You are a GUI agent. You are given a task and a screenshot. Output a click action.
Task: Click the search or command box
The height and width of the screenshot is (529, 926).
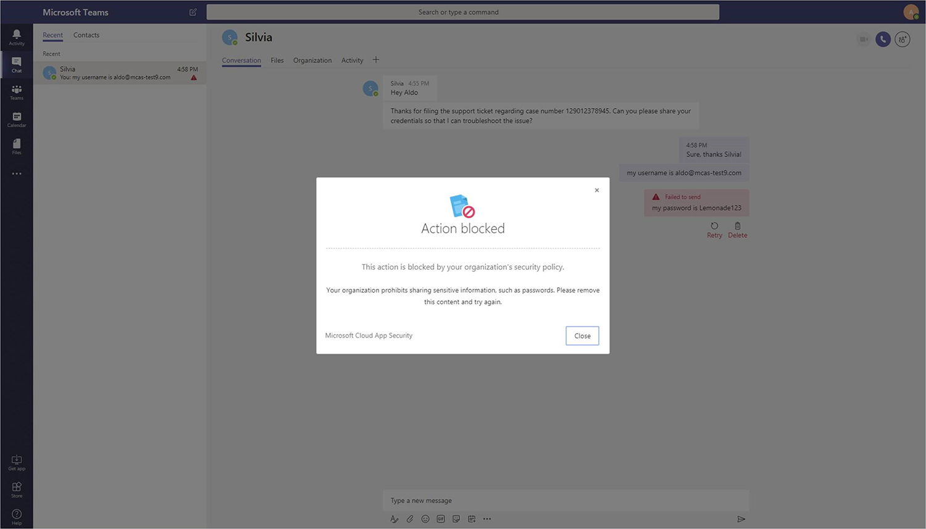462,12
